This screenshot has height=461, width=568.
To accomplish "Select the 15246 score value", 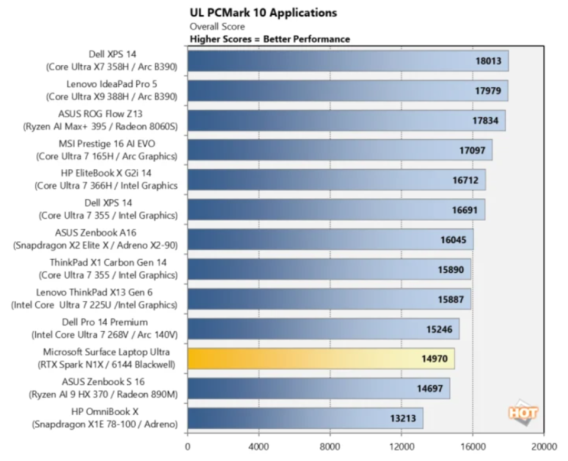I will (439, 329).
